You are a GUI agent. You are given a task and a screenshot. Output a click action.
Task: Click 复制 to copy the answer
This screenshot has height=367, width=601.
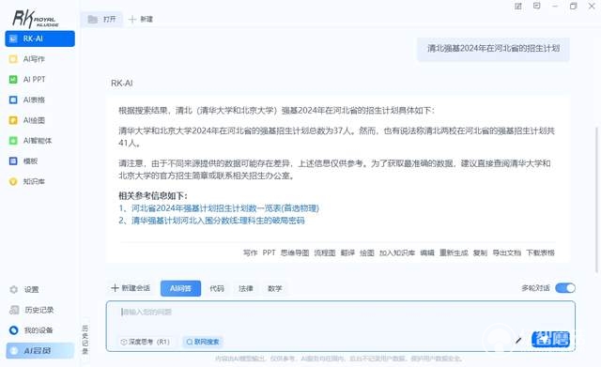pyautogui.click(x=480, y=252)
